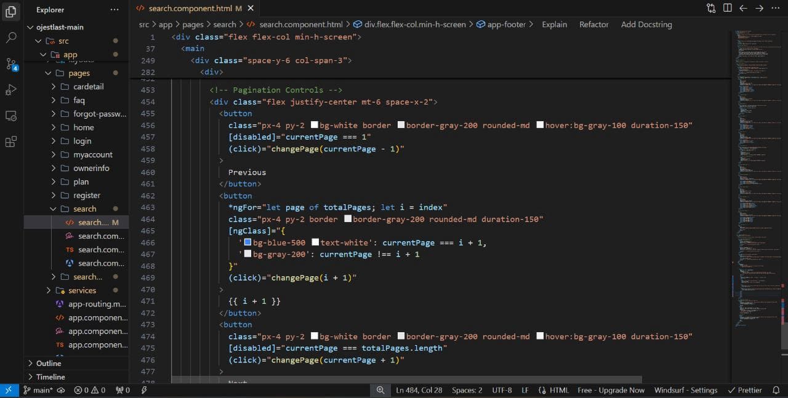Click the Explain action link
The image size is (788, 398).
[554, 25]
